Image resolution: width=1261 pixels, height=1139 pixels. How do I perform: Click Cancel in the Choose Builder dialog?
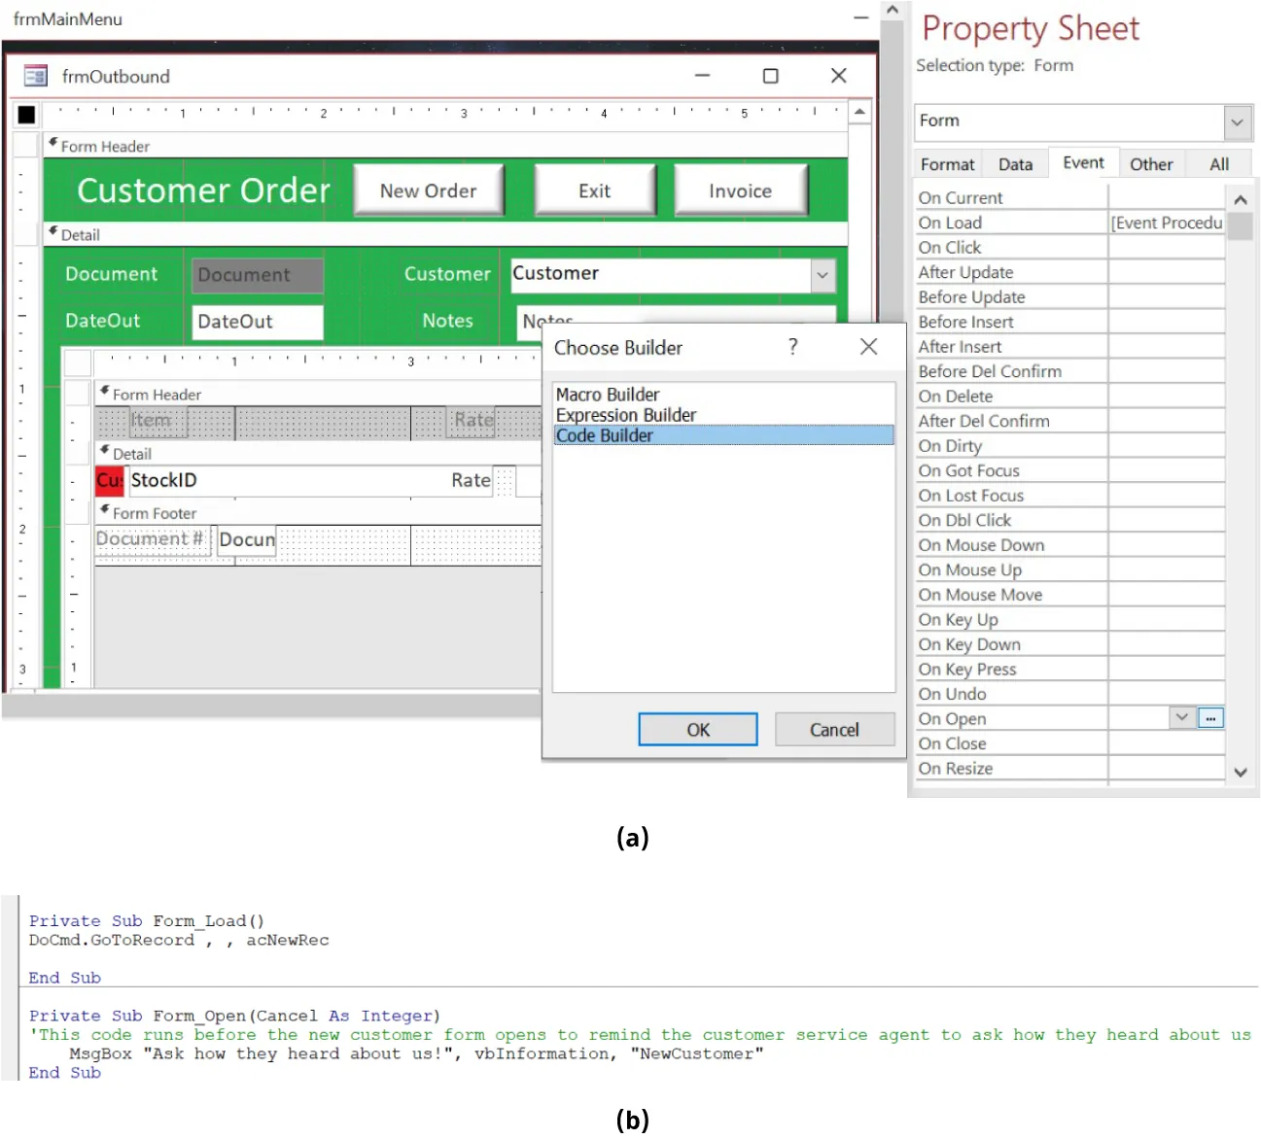[x=833, y=729]
